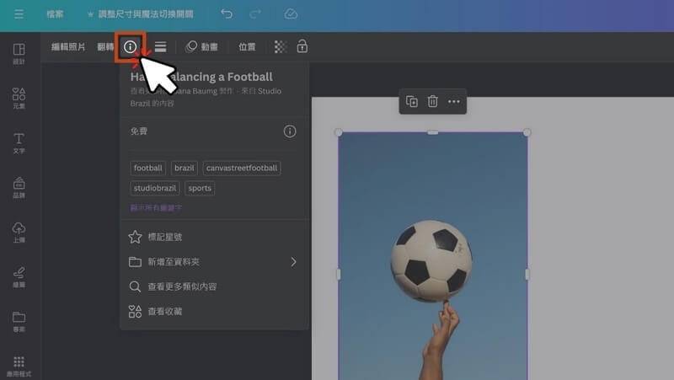Viewport: 674px width, 380px height.
Task: Click the football keyword tag
Action: pos(148,168)
